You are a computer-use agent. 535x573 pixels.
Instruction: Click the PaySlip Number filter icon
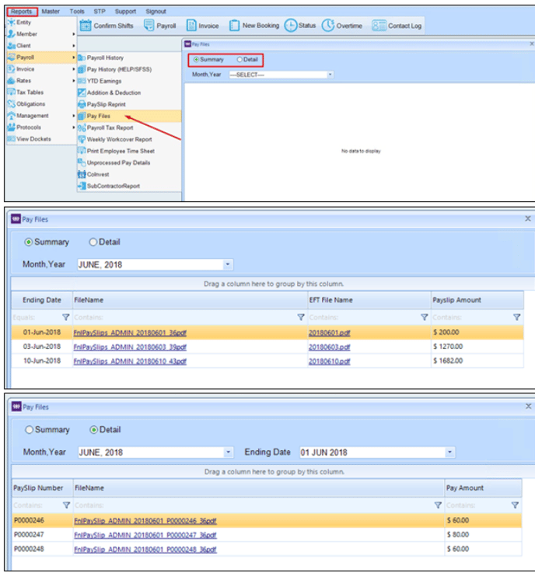click(66, 505)
